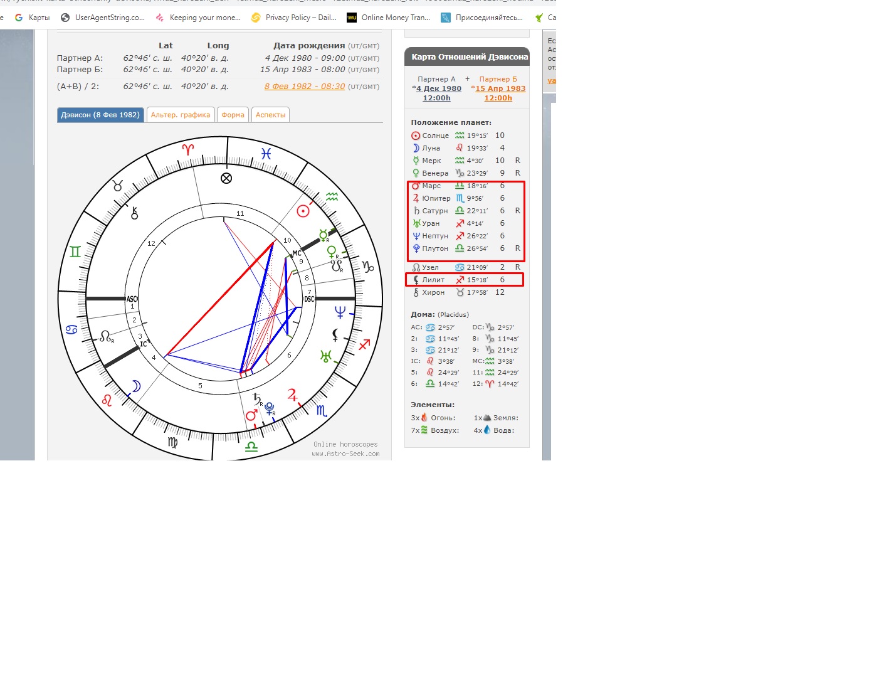Click the Mars symbol in planet list
889x690 pixels.
[415, 186]
